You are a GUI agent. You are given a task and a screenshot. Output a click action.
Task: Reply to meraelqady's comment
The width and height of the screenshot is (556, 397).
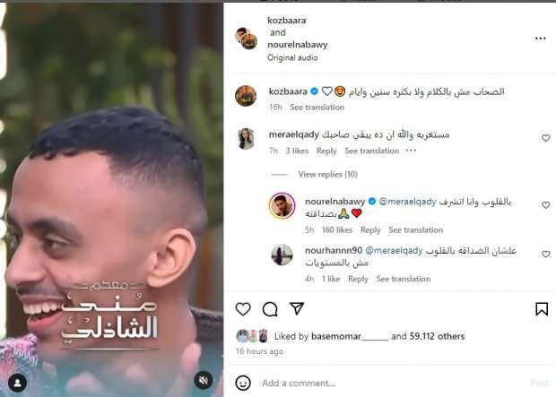[x=326, y=151]
